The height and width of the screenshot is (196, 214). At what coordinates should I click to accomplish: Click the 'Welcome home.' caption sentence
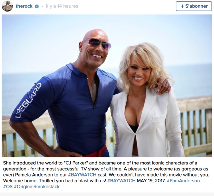(x=20, y=181)
